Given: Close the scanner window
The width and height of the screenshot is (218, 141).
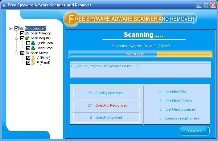Looking at the screenshot, I should (213, 5).
